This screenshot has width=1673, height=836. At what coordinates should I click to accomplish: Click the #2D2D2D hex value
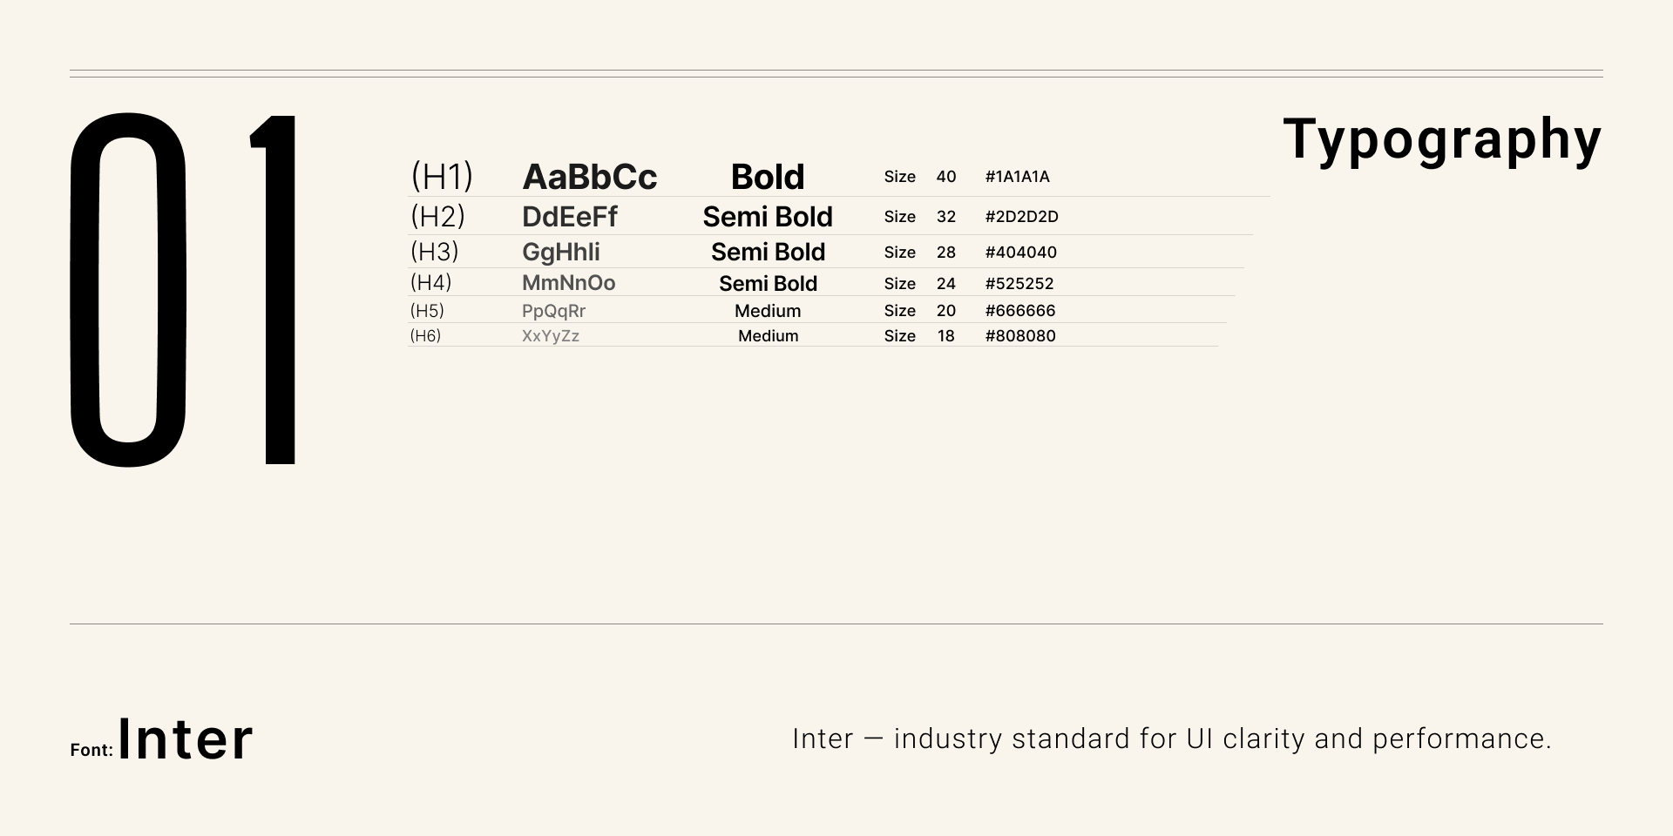[x=1021, y=217]
